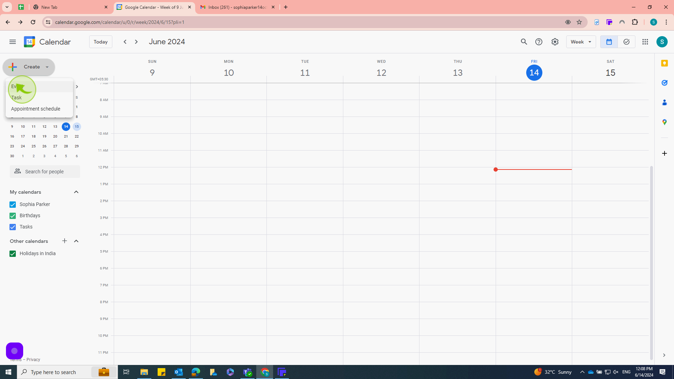Open Chrome extensions puzzle icon

pyautogui.click(x=635, y=22)
